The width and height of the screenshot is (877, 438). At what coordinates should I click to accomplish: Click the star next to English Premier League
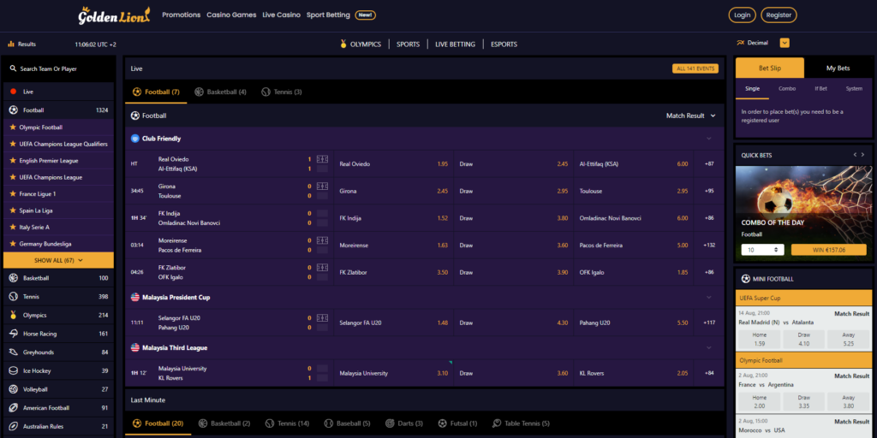click(x=13, y=160)
